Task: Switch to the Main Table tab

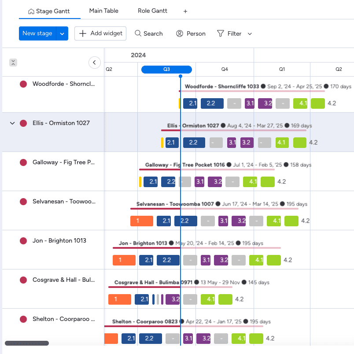Action: point(103,11)
